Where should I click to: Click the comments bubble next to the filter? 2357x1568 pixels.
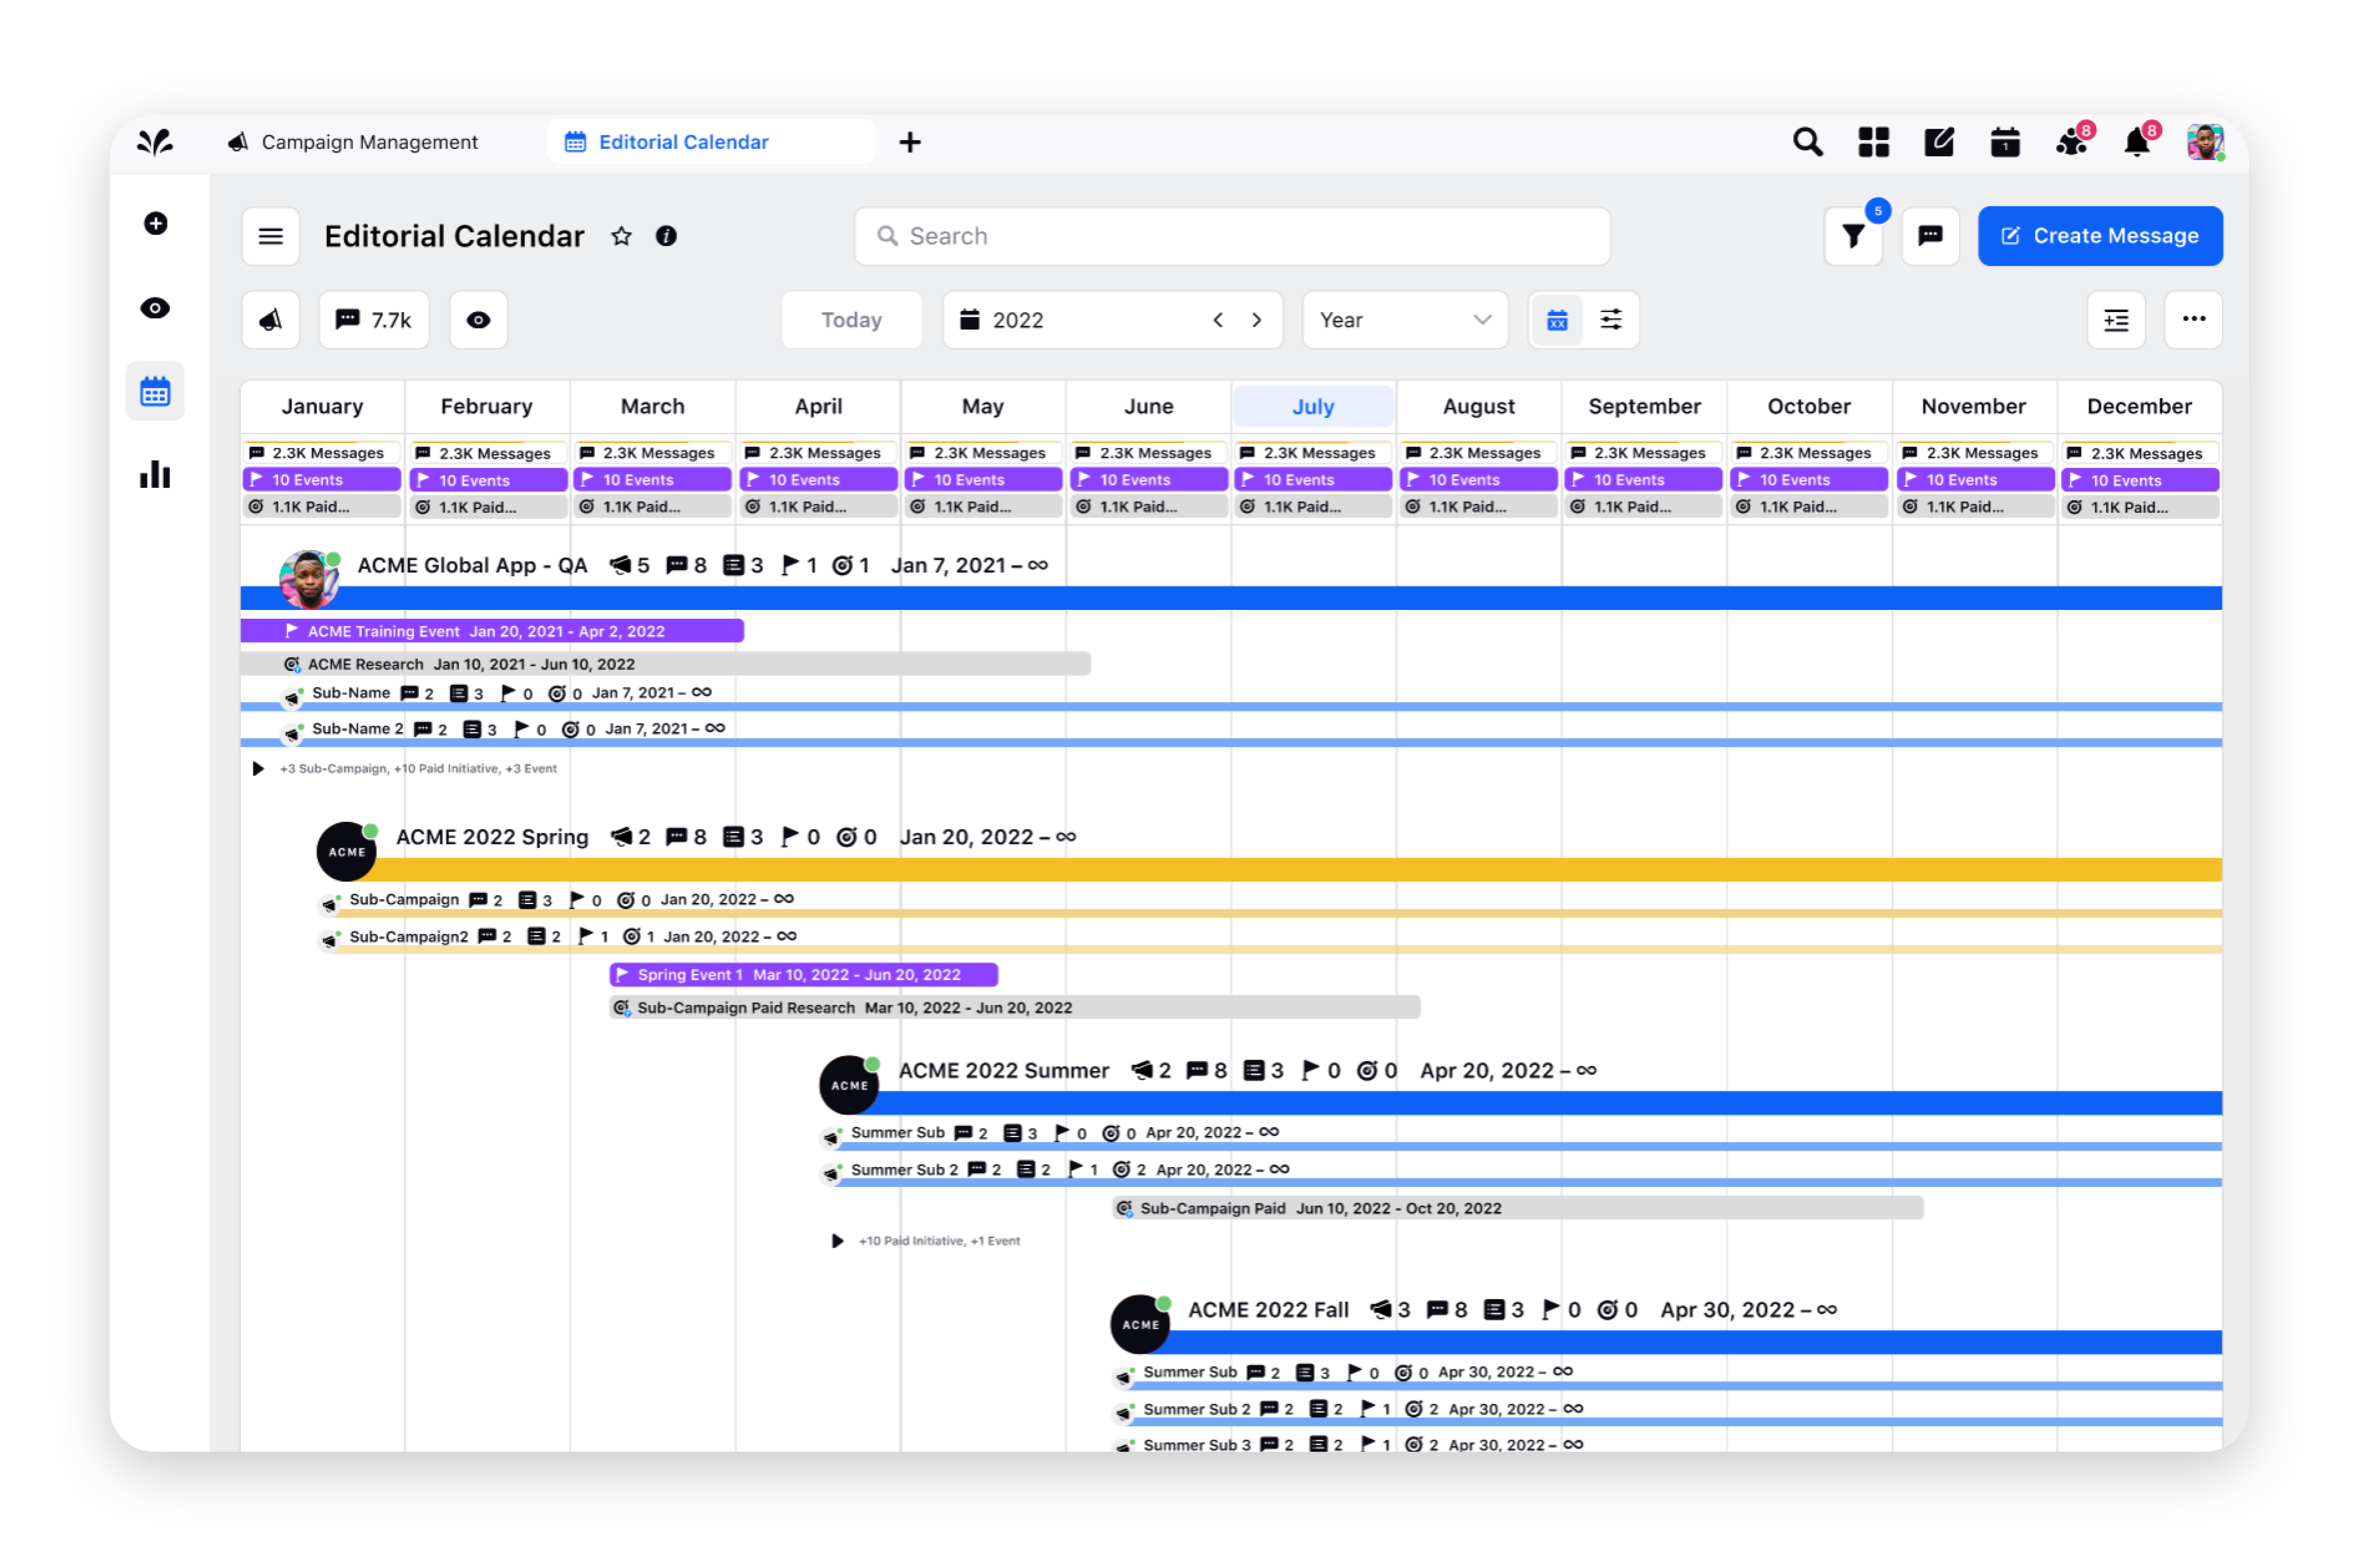coord(1930,236)
